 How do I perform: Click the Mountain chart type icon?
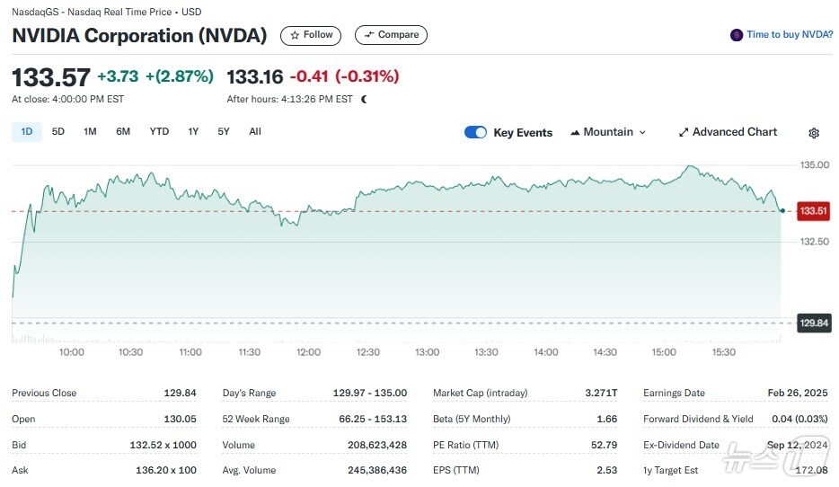tap(575, 132)
